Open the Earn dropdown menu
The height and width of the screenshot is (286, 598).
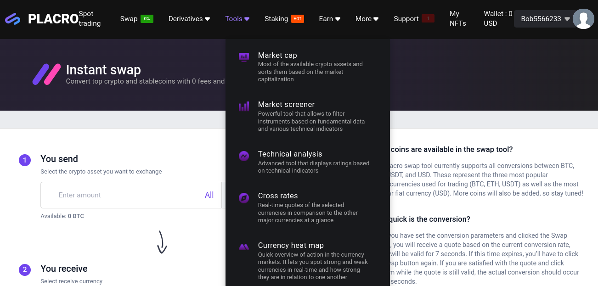pyautogui.click(x=329, y=19)
